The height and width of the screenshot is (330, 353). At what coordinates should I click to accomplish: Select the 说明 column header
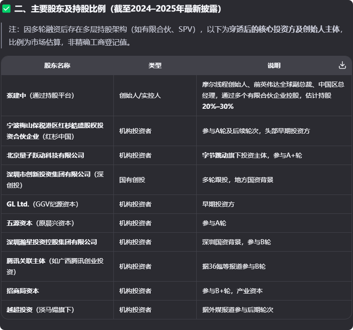point(274,65)
